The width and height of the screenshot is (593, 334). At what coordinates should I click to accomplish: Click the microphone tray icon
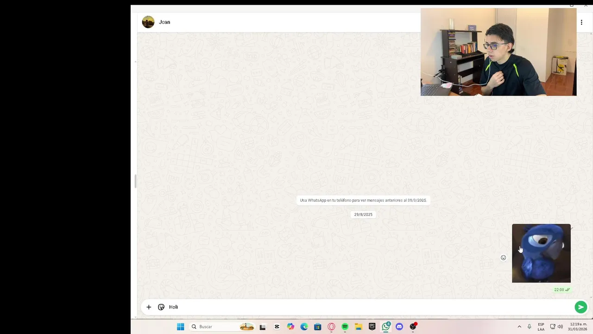point(530,327)
